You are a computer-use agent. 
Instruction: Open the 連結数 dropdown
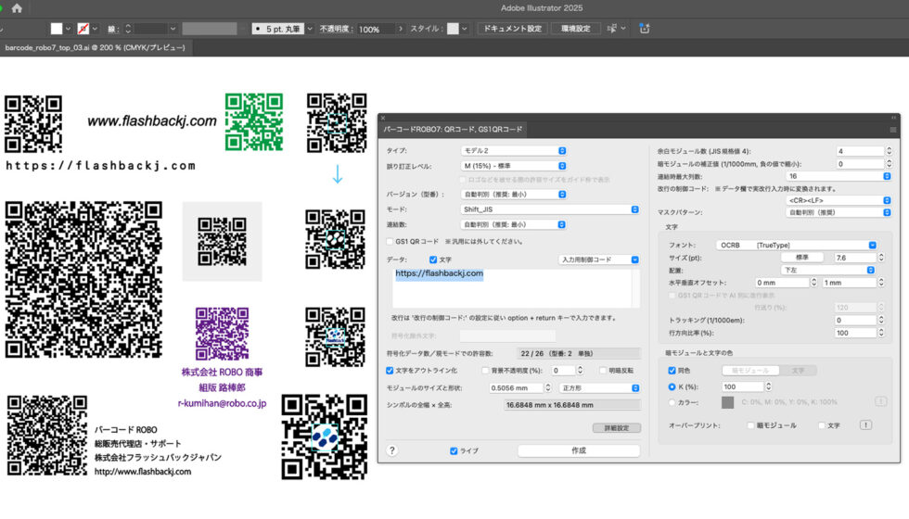513,224
